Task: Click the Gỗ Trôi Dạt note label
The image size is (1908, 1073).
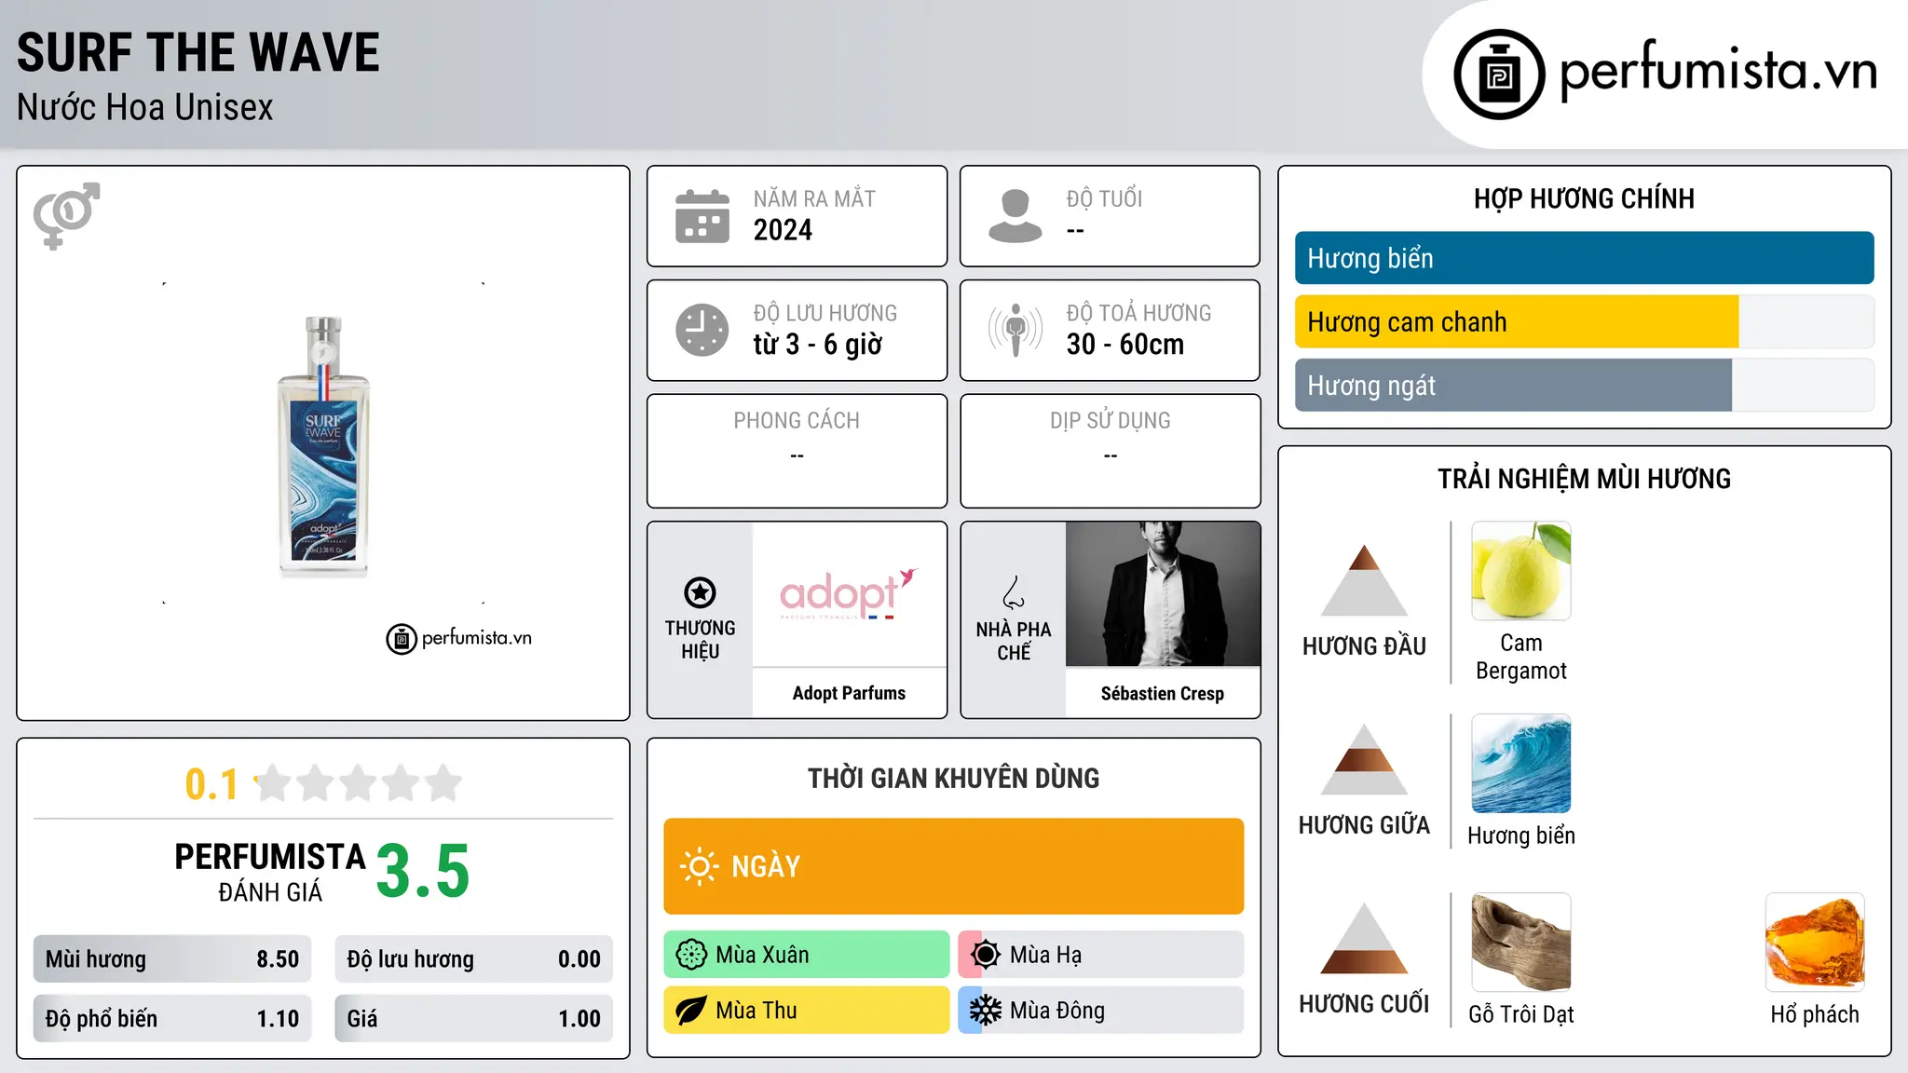Action: click(x=1521, y=1014)
